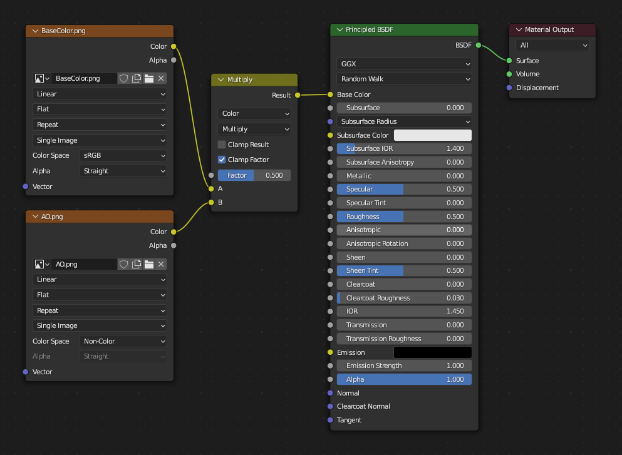Collapse the BaseColor.png node
Viewport: 622px width, 455px height.
coord(35,31)
